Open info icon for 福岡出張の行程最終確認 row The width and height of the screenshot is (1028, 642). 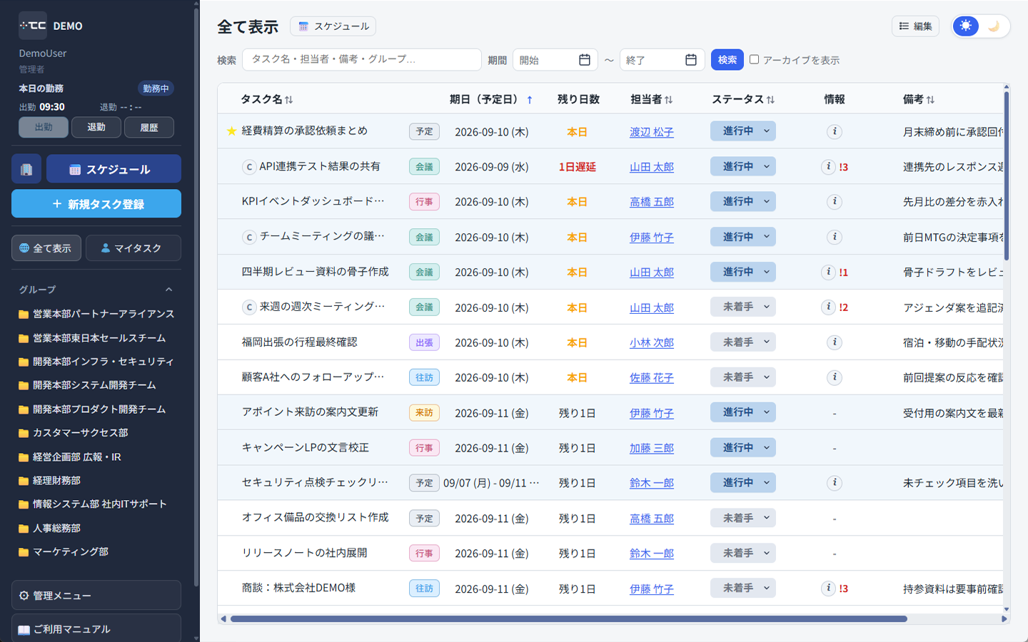pyautogui.click(x=835, y=342)
